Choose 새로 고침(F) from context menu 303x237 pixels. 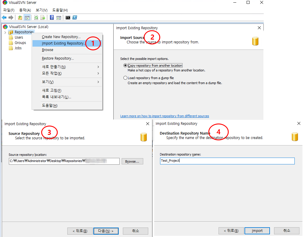click(67, 90)
